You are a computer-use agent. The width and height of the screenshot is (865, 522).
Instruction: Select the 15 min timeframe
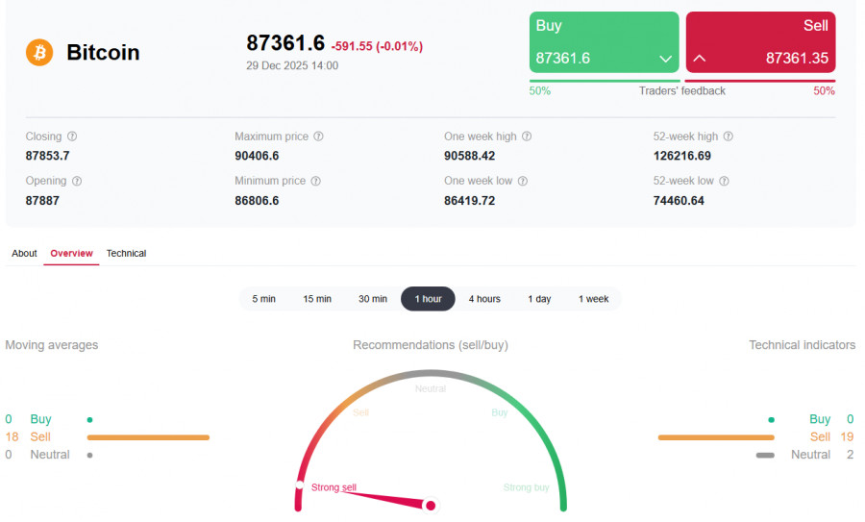pyautogui.click(x=317, y=299)
